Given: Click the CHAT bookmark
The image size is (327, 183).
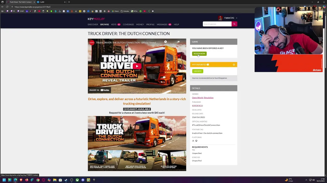Looking at the screenshot, I should pos(21,11).
